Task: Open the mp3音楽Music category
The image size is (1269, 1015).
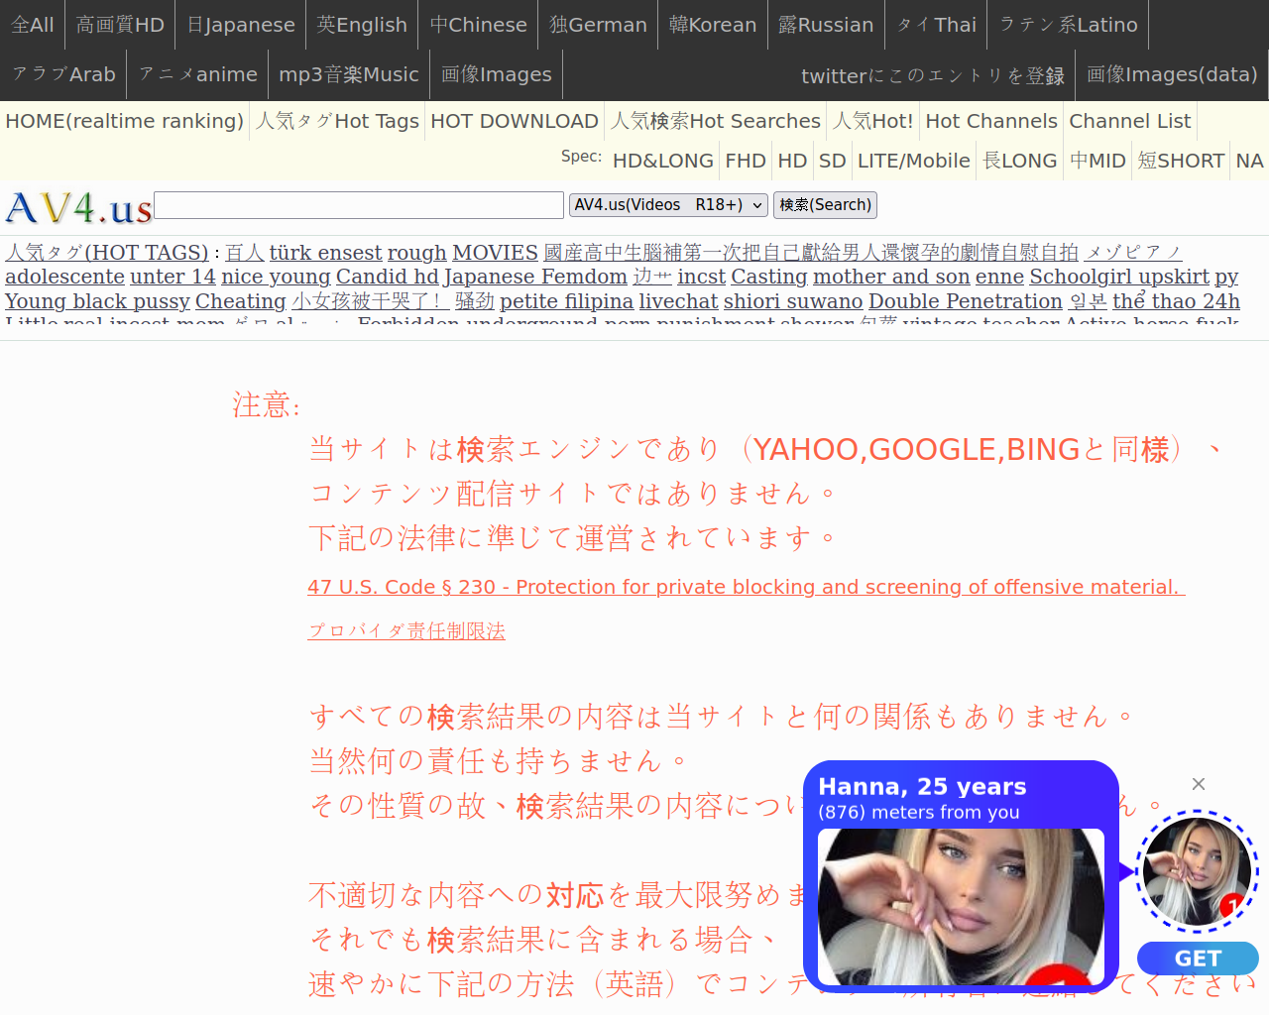Action: pos(348,75)
